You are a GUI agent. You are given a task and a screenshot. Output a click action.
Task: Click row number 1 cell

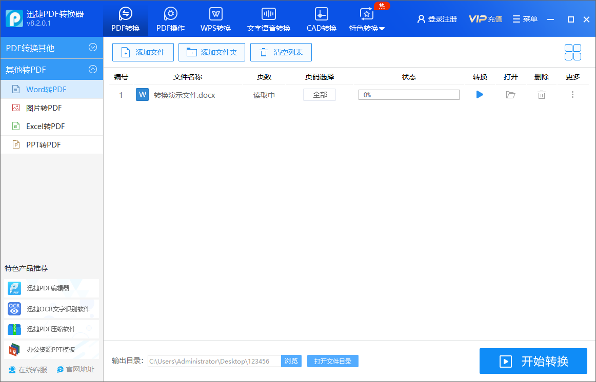point(121,95)
